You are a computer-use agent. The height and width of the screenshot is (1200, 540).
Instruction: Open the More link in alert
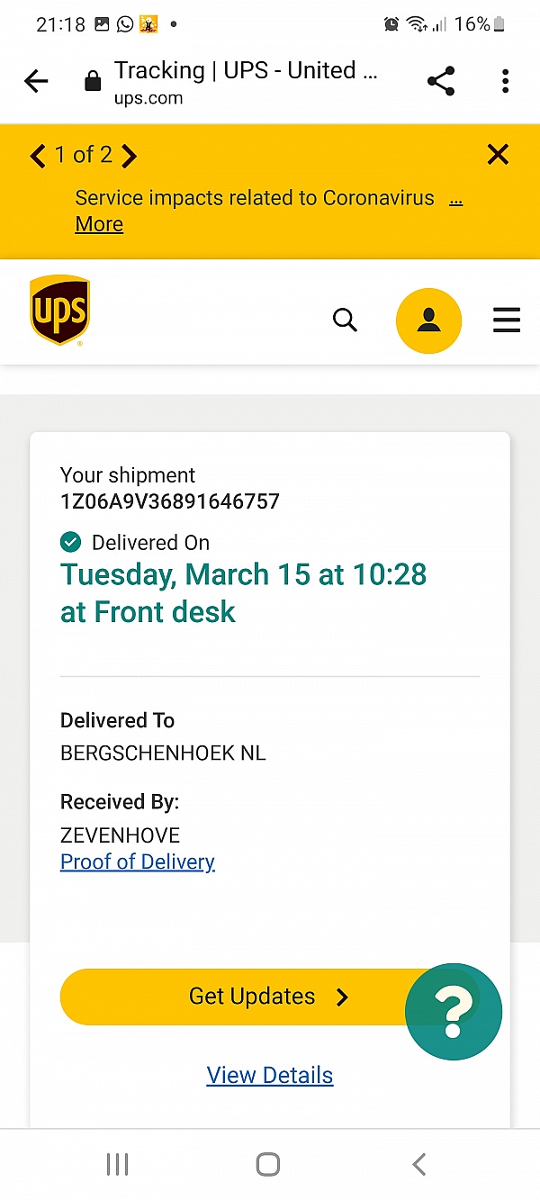(99, 224)
